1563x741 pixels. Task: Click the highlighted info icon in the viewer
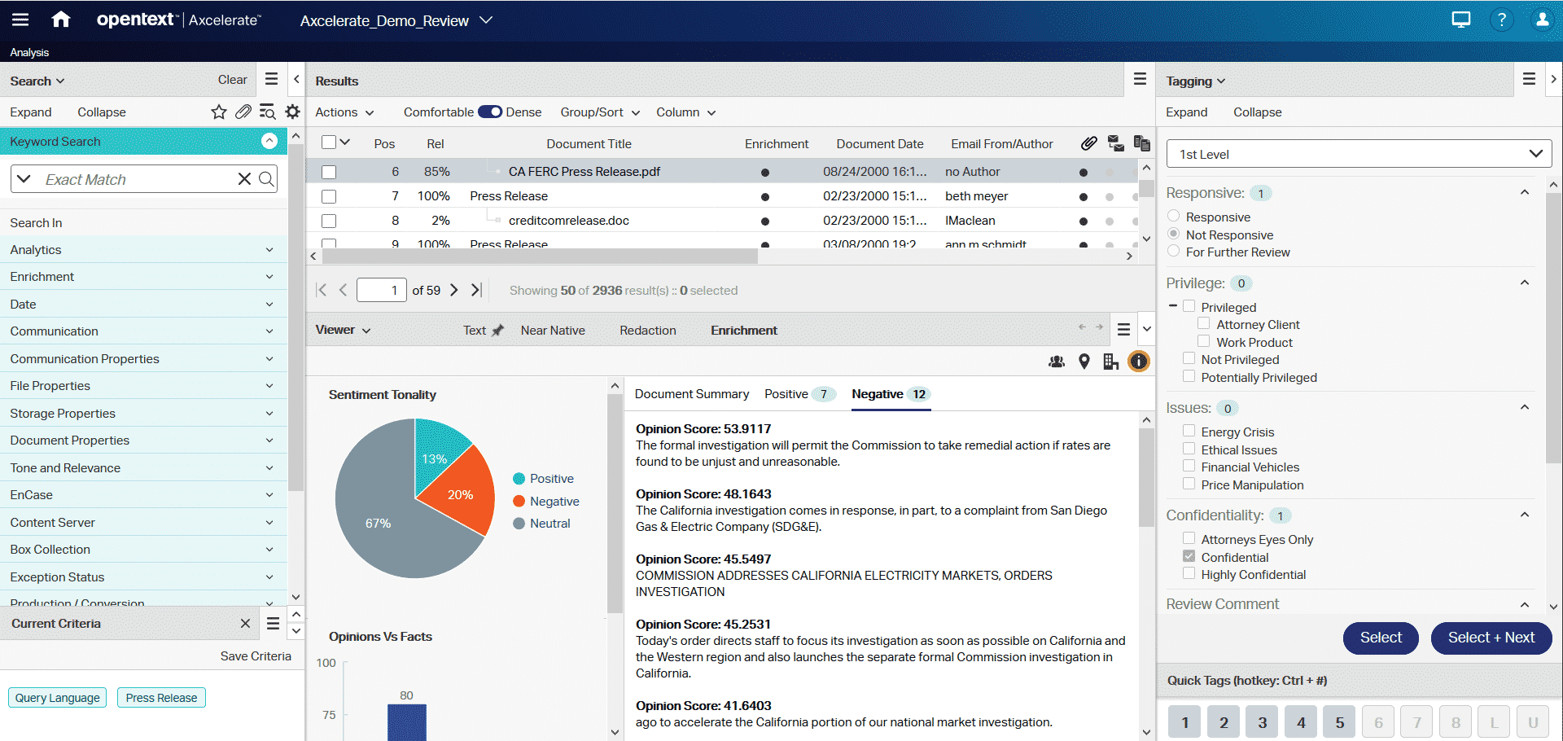point(1138,361)
